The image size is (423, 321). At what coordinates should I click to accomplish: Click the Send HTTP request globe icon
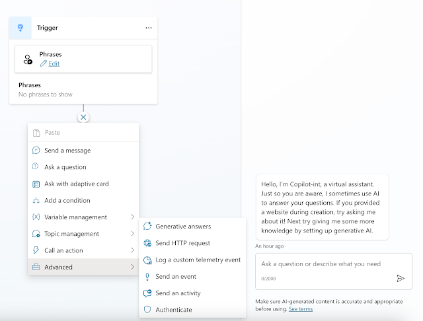(147, 243)
